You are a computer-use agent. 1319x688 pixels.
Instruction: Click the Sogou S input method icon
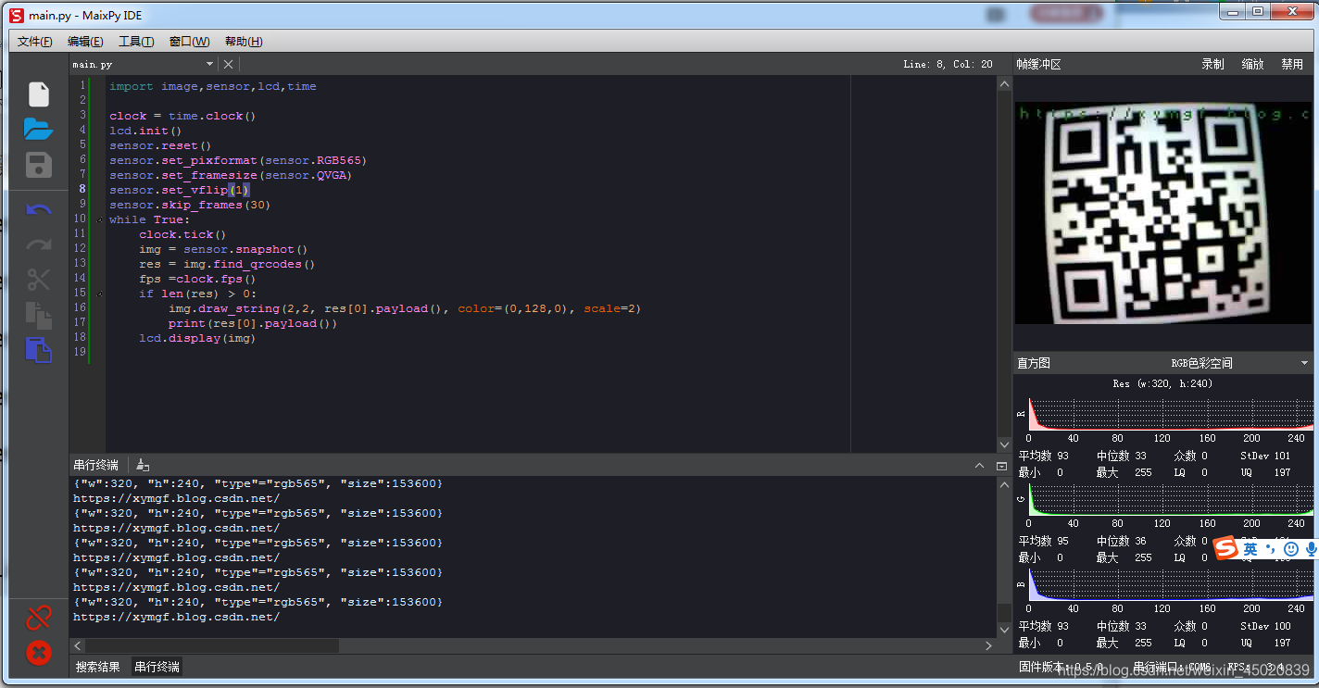[x=1226, y=549]
